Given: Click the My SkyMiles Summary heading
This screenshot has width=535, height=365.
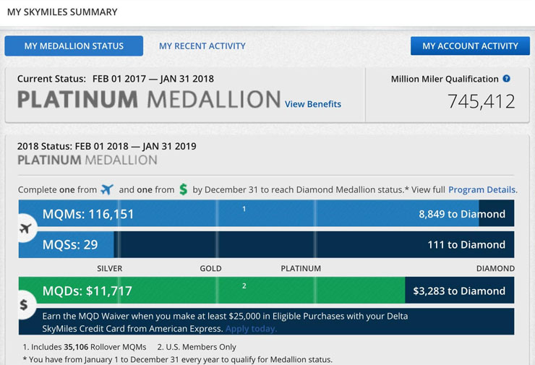Looking at the screenshot, I should point(62,12).
